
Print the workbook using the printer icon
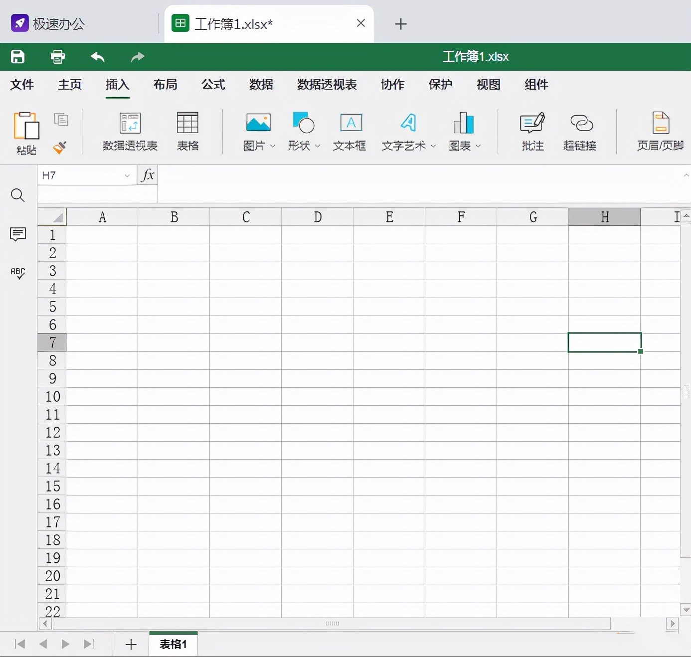point(58,57)
